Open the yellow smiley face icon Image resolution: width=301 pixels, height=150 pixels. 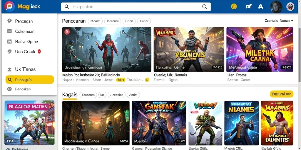(234, 7)
